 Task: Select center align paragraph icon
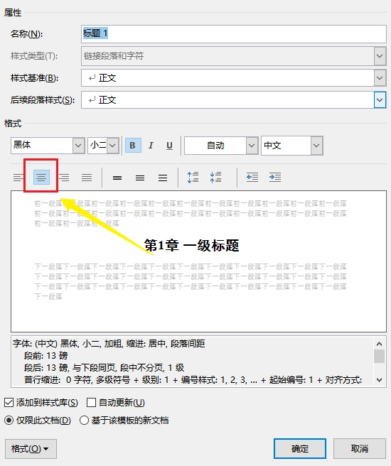pos(41,178)
